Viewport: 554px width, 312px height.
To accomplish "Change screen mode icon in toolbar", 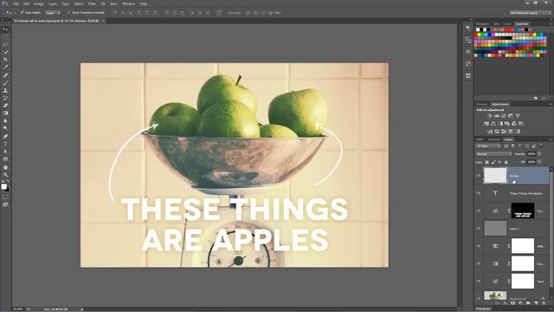I will click(5, 205).
